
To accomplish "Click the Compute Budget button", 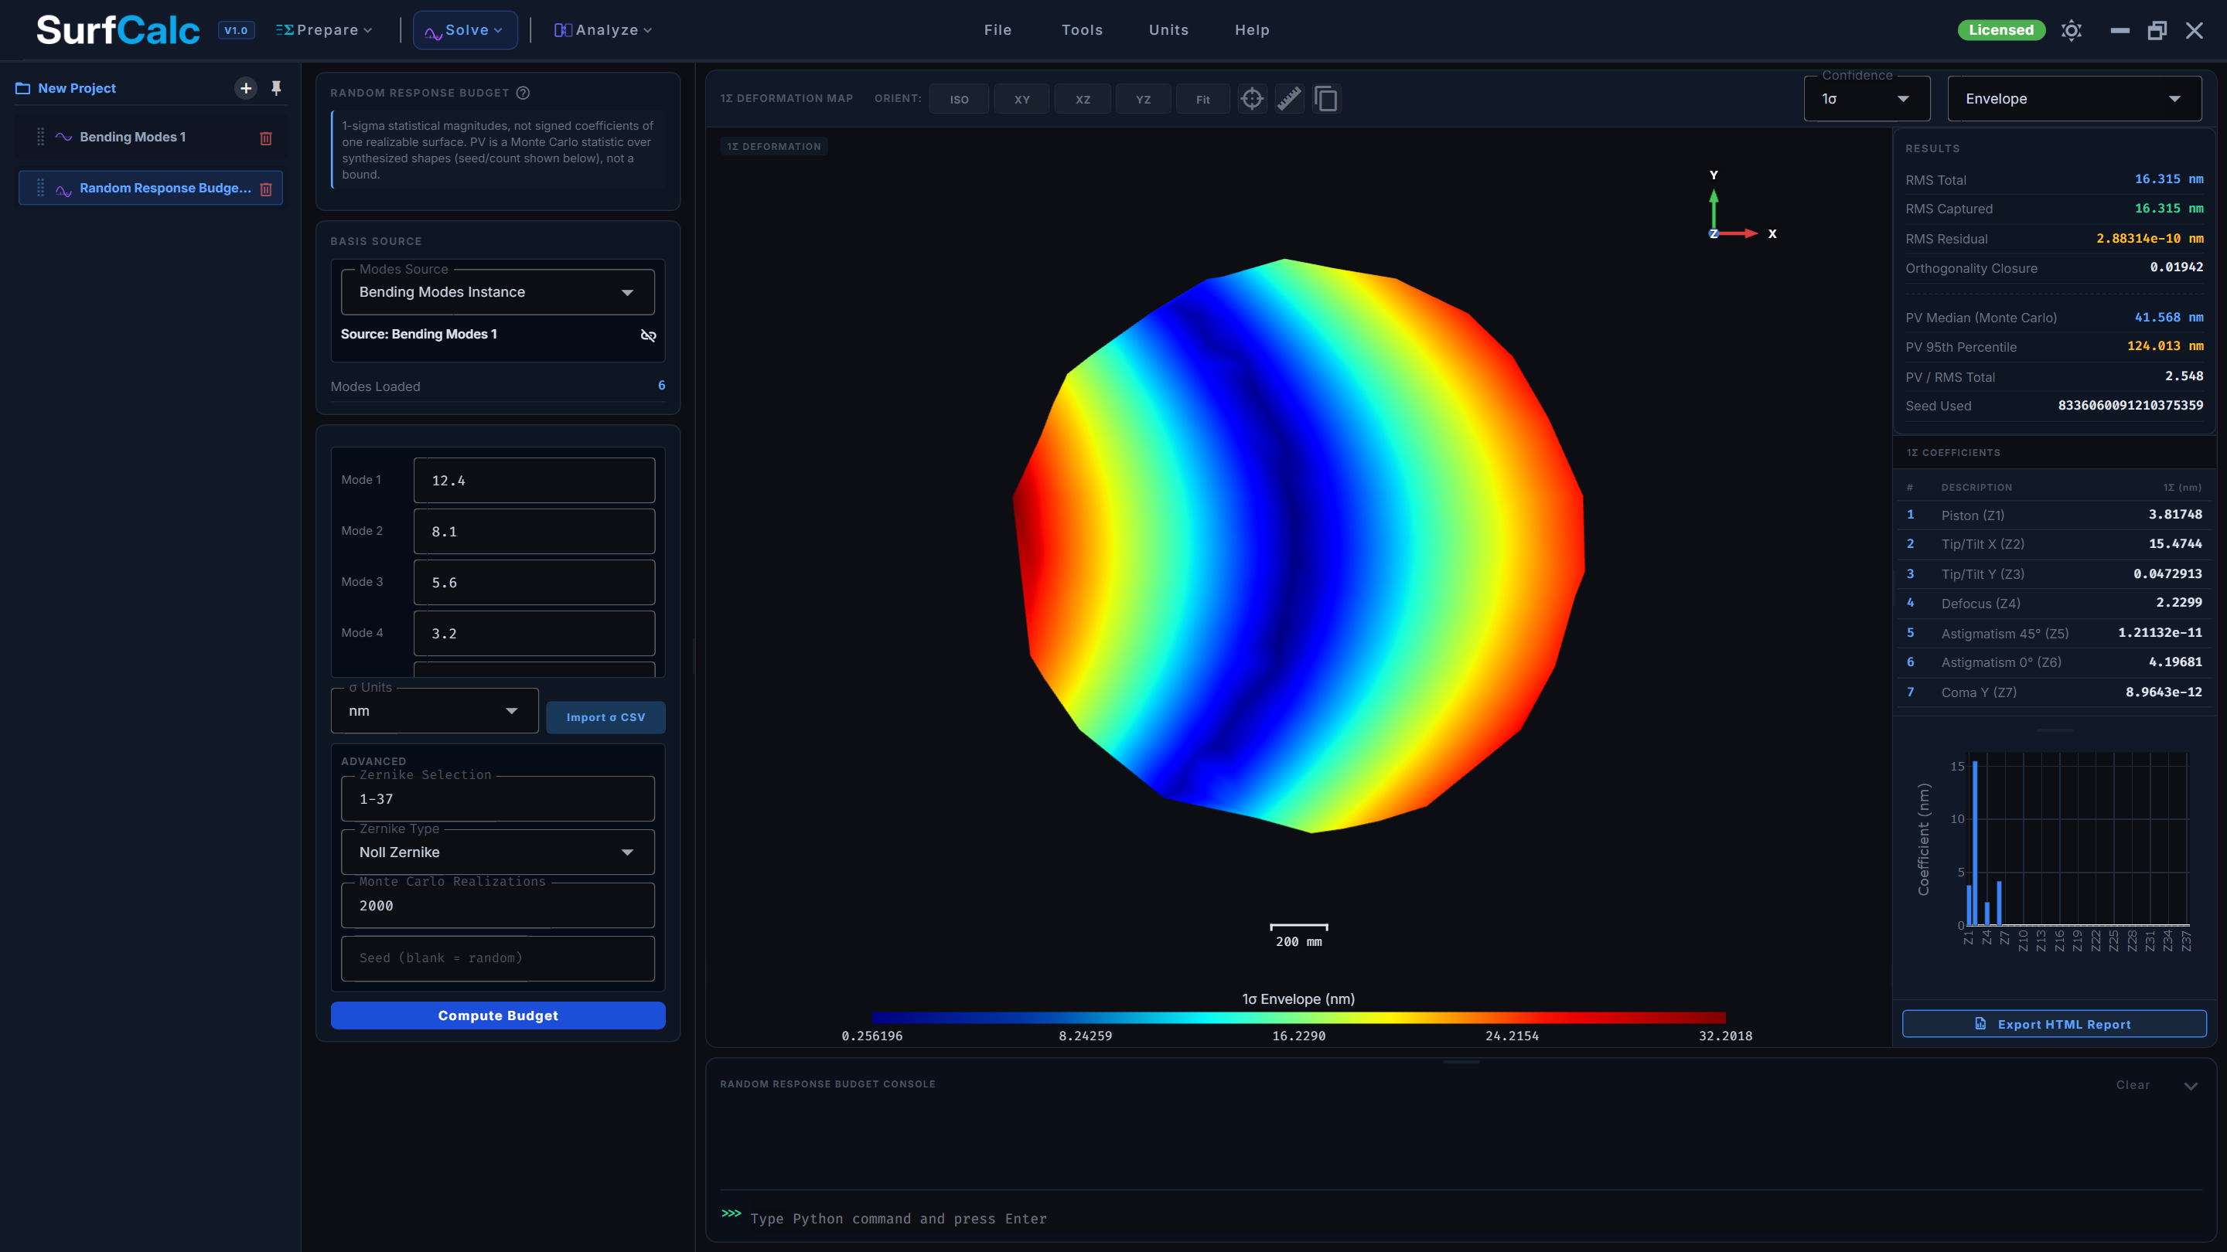I will 498,1016.
